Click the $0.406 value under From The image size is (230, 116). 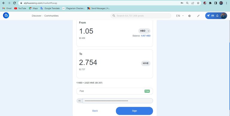[82, 38]
